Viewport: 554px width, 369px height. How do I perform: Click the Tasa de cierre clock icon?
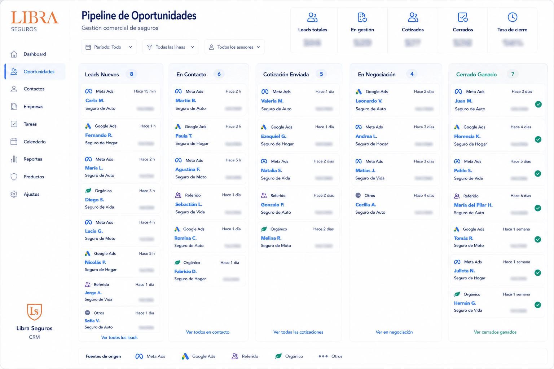pyautogui.click(x=513, y=17)
